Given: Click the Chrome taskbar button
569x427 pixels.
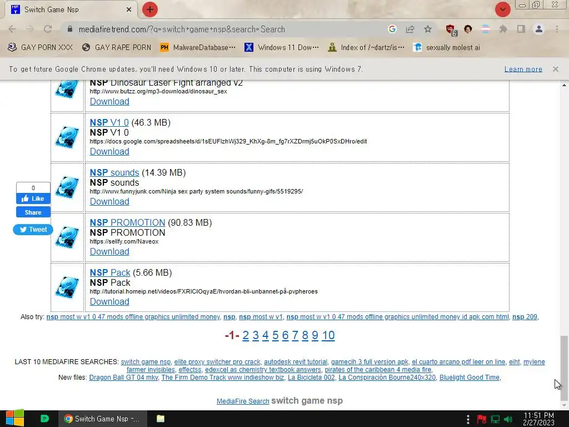Looking at the screenshot, I should 103,419.
